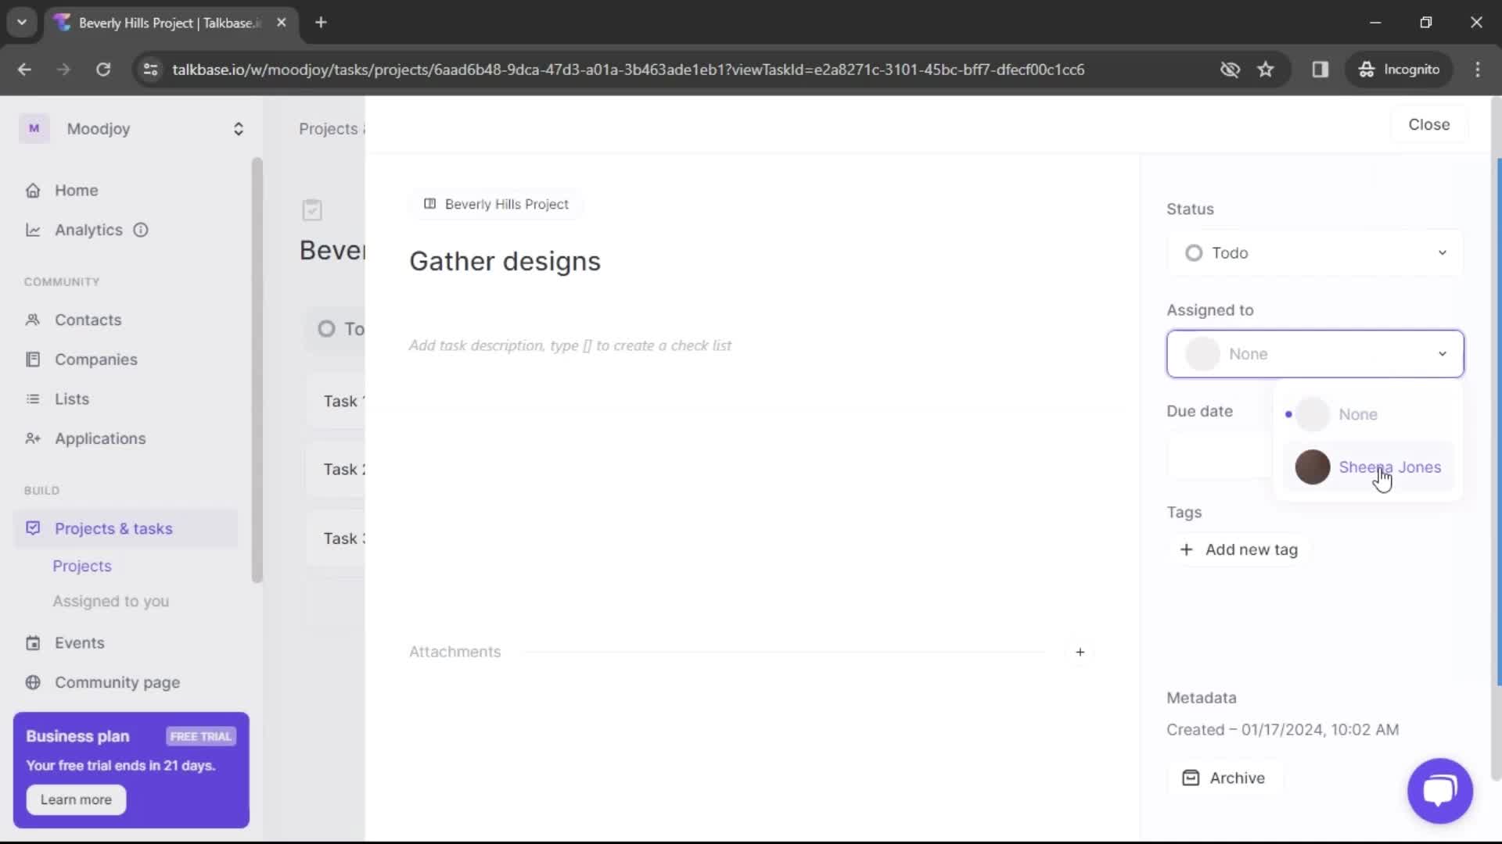Click the Attachments plus icon to add file
This screenshot has width=1502, height=844.
coord(1081,651)
